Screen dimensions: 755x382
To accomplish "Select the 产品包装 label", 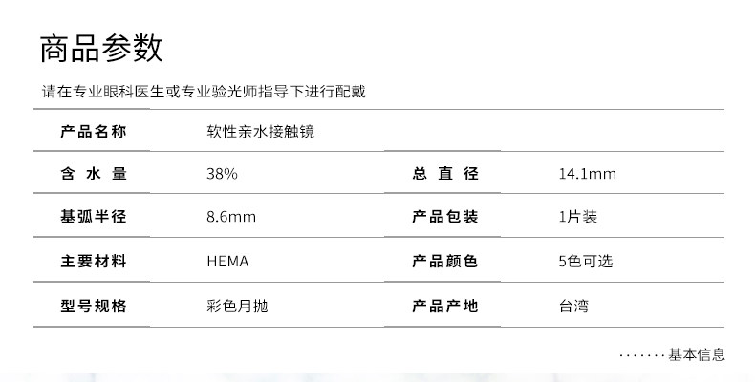I will (x=444, y=217).
